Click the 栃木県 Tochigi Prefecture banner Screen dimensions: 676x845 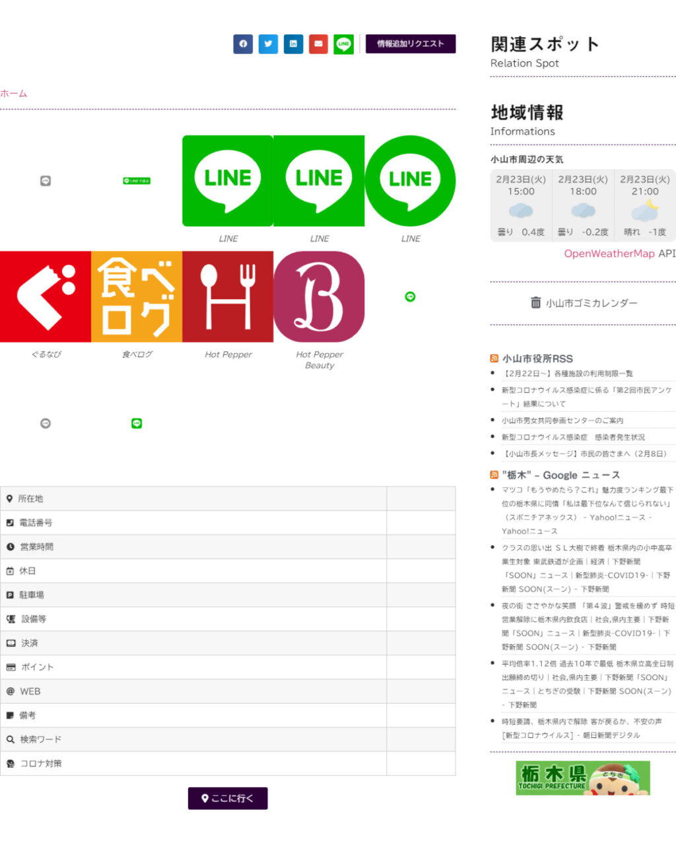583,778
